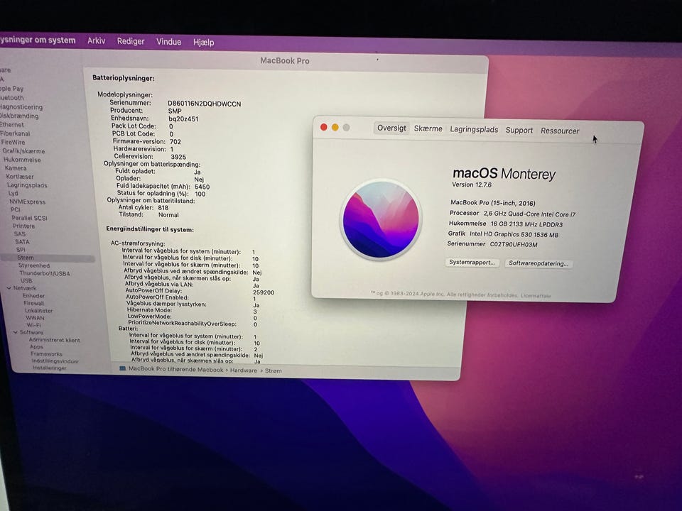Switch to the Oversigt tab
This screenshot has height=511, width=682.
click(391, 128)
